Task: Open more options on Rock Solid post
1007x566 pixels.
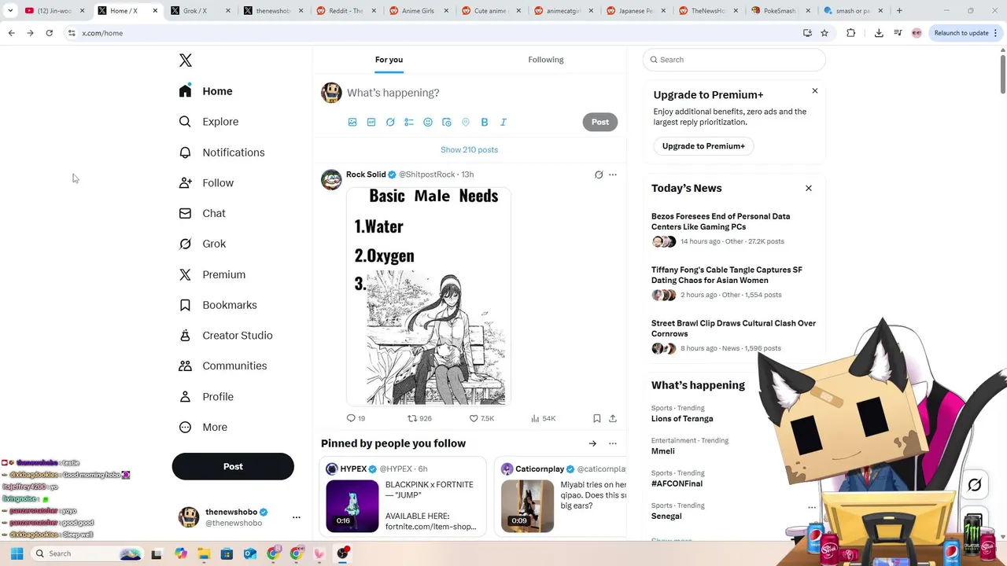Action: (613, 175)
